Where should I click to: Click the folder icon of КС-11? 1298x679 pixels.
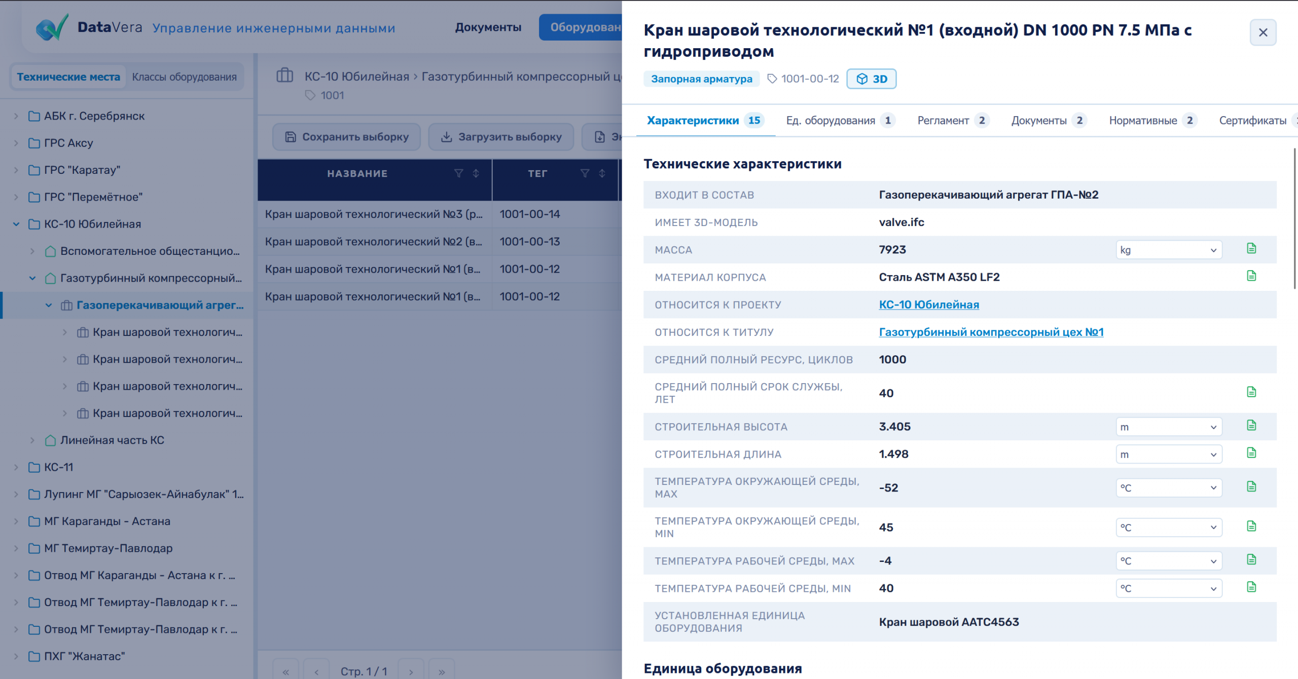click(x=34, y=467)
